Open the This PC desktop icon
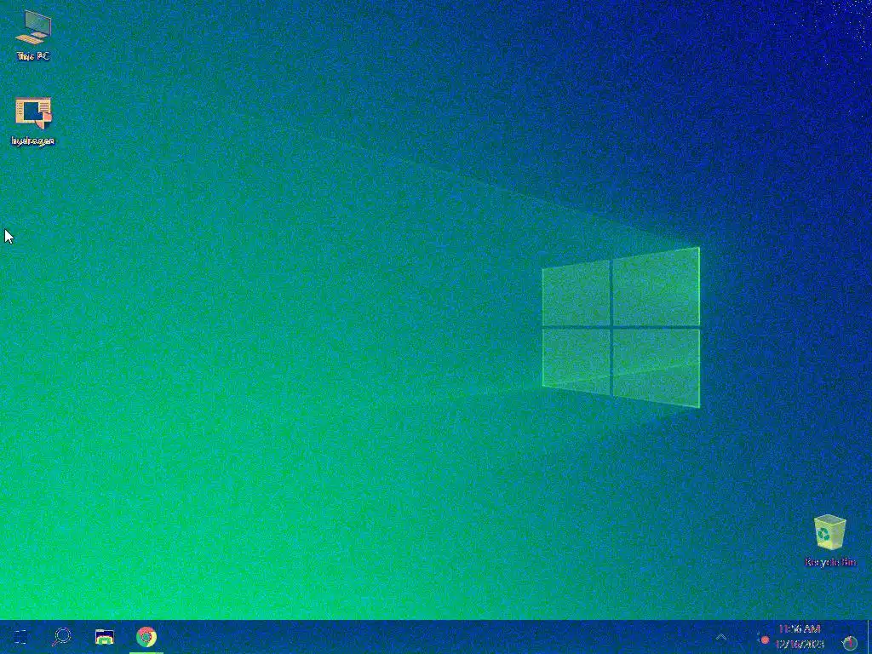The image size is (872, 654). pyautogui.click(x=33, y=34)
